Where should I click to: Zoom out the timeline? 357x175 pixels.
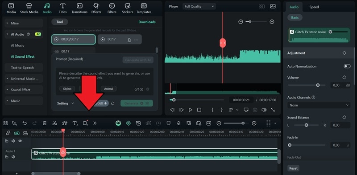[x=219, y=123]
